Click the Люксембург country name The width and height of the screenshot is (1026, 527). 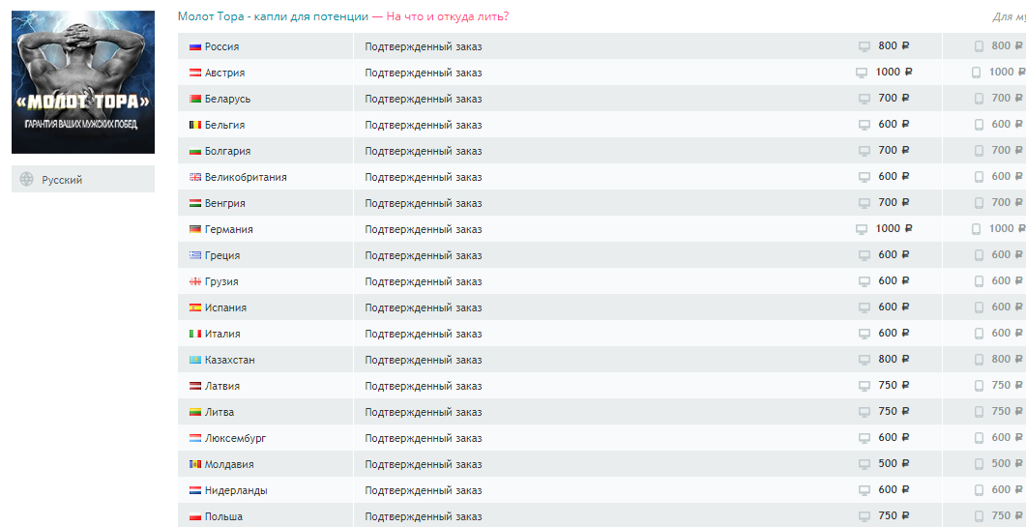click(x=235, y=438)
